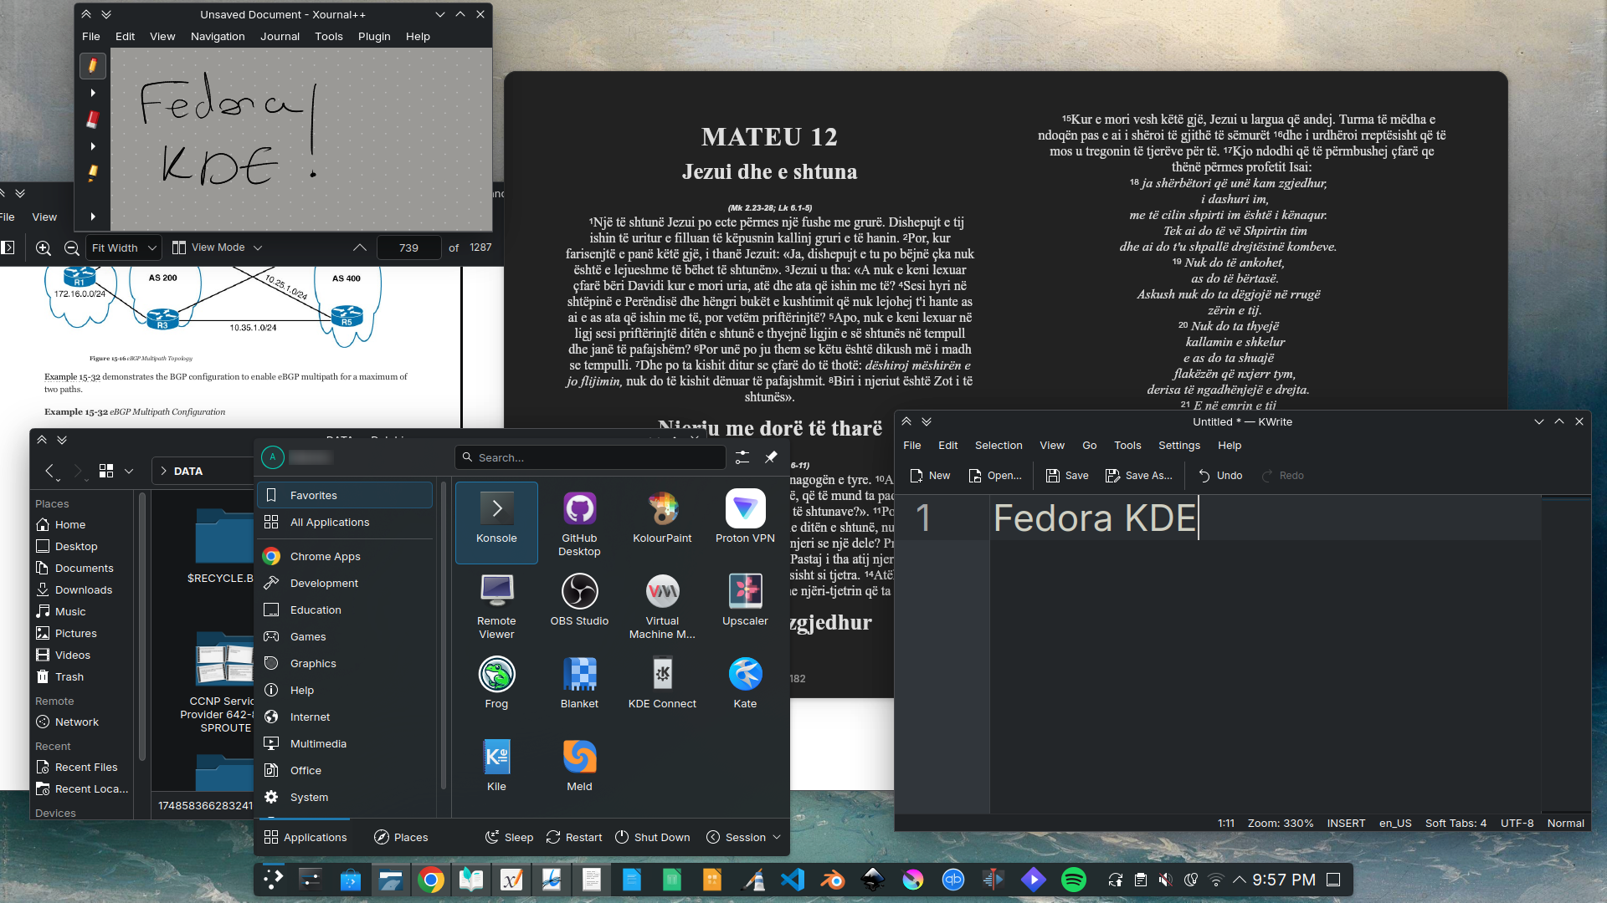Open the Fit Width zoom dropdown
1607x903 pixels.
pyautogui.click(x=124, y=248)
